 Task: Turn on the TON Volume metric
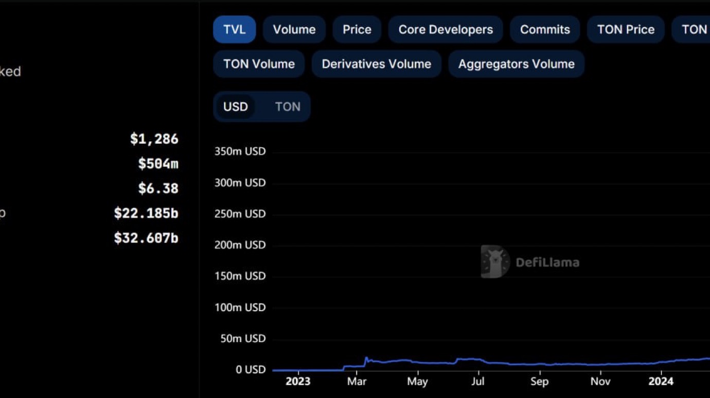[x=259, y=64]
